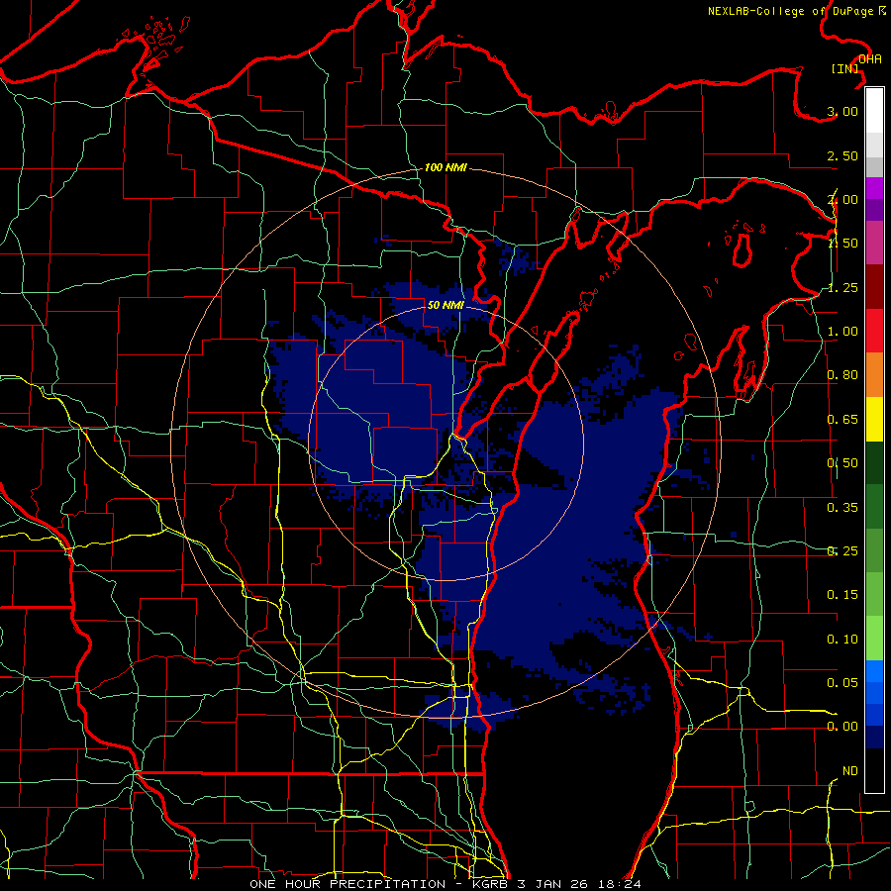Click the magenta-purple legend color swatch
891x891 pixels.
874,188
